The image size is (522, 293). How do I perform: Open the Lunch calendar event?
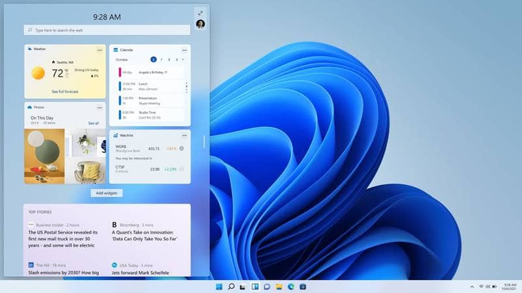pos(151,87)
